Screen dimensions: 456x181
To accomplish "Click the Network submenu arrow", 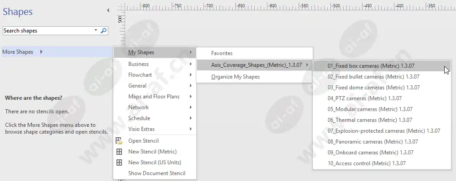I will (191, 107).
